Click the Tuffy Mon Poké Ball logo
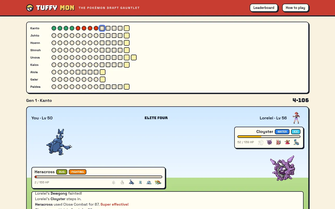335x209 pixels. point(30,8)
